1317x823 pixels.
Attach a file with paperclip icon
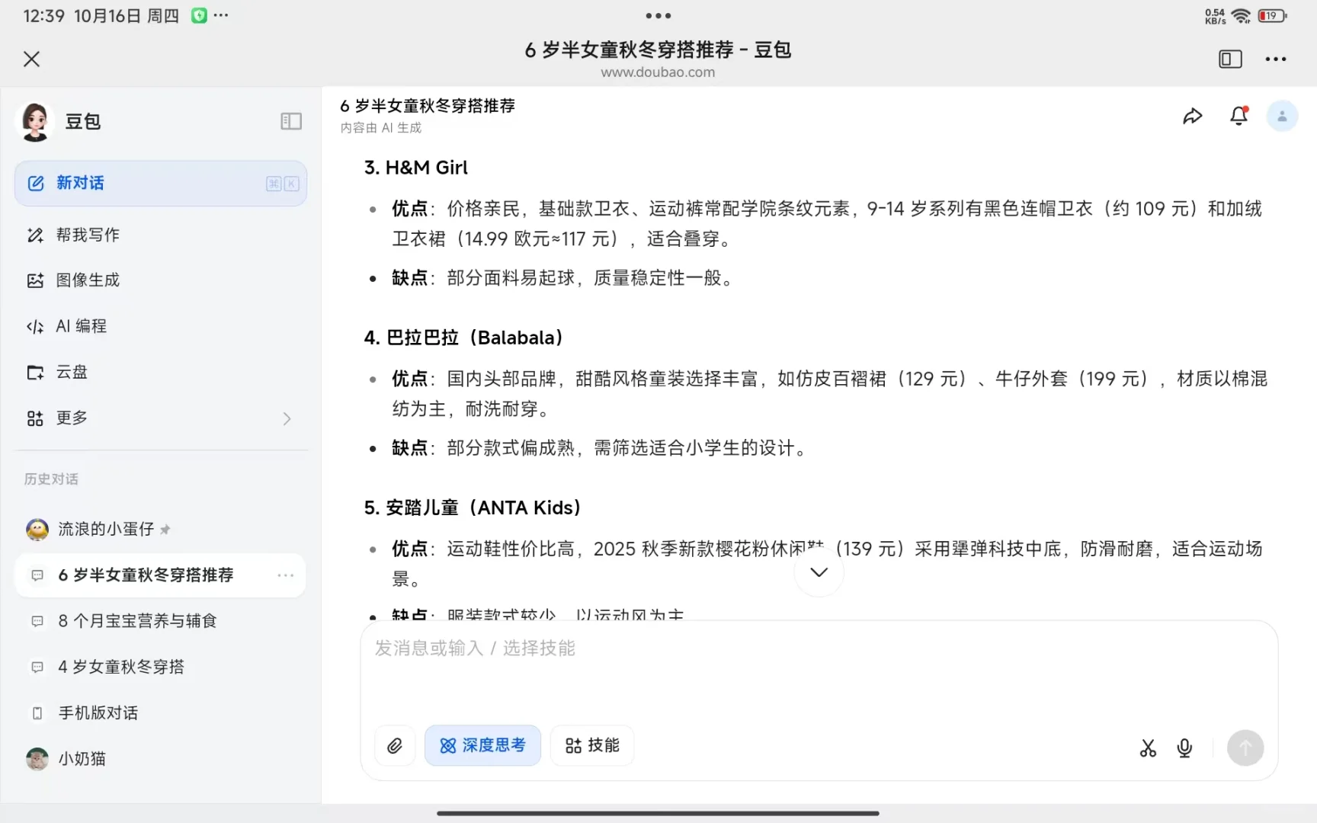click(x=395, y=745)
